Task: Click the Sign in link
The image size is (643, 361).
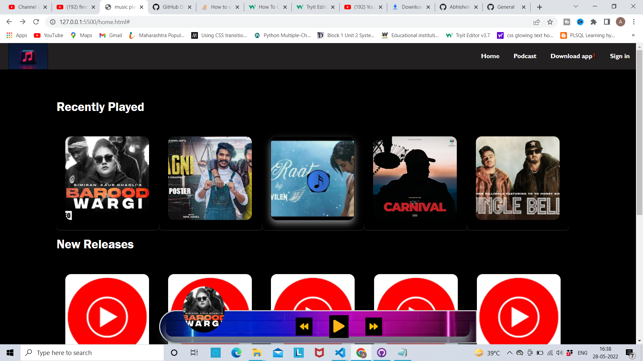Action: (620, 56)
